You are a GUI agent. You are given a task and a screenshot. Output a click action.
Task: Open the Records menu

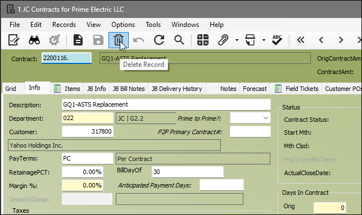[64, 25]
